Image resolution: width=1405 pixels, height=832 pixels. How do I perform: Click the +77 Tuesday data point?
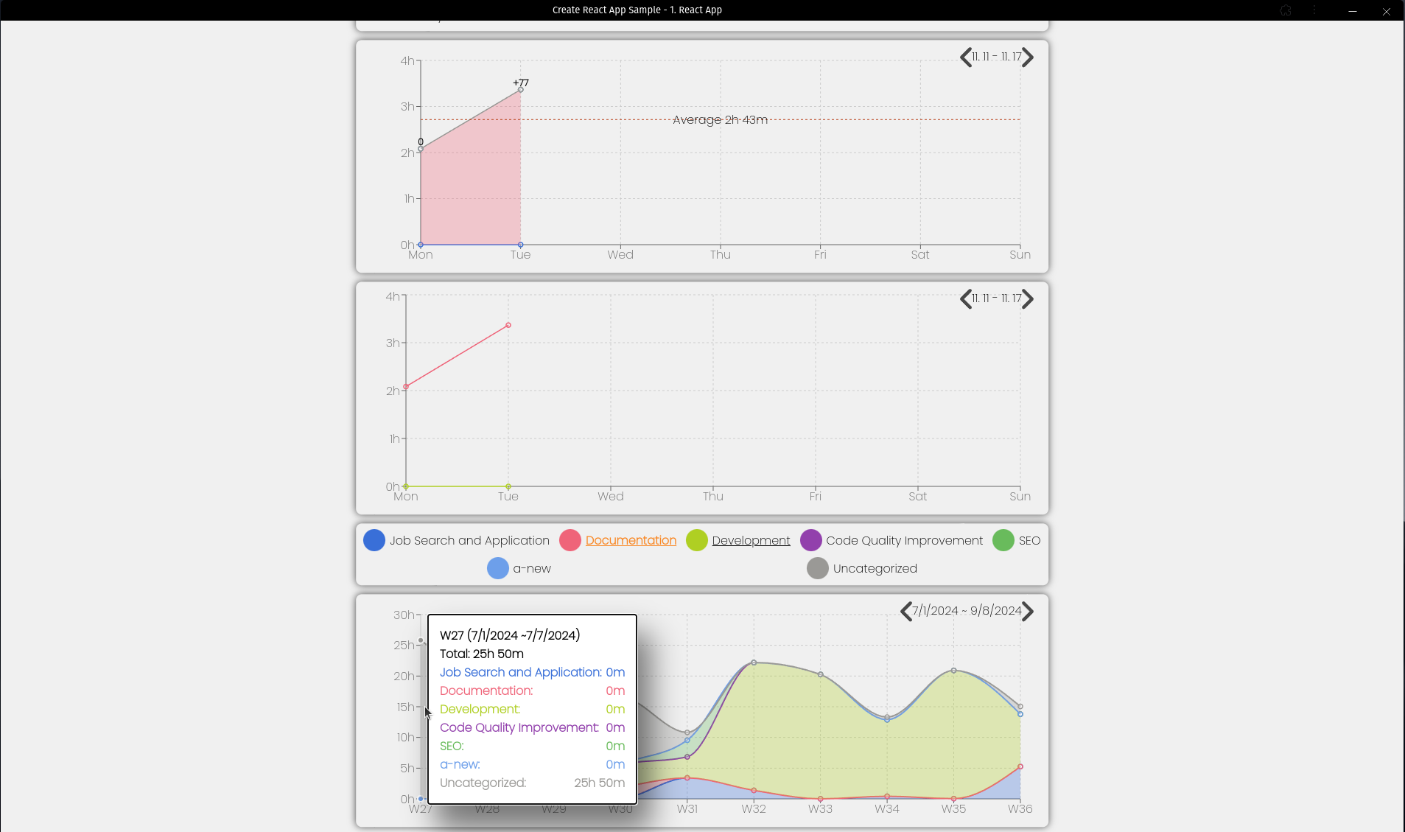pos(521,90)
